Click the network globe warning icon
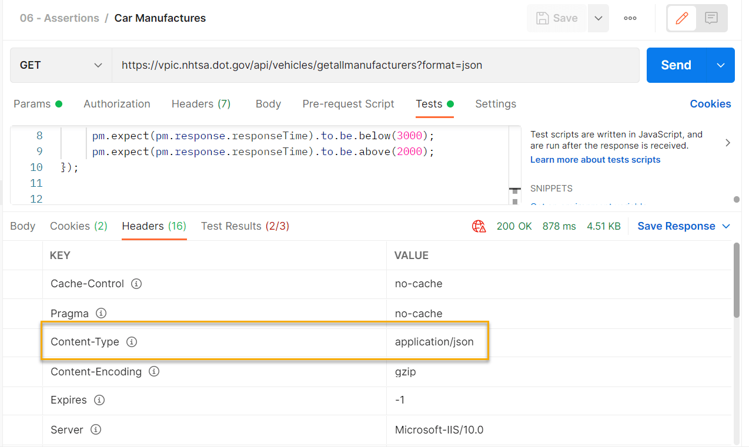Screen dimensions: 749x447 pos(479,226)
